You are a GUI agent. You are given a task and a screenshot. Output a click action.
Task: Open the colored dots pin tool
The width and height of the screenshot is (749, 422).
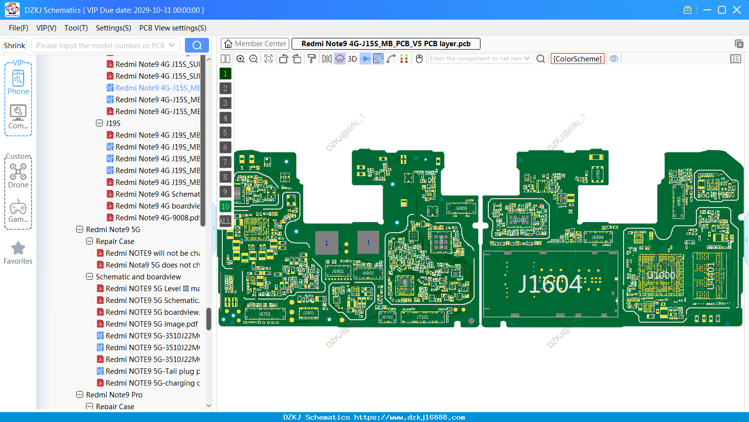tap(404, 59)
